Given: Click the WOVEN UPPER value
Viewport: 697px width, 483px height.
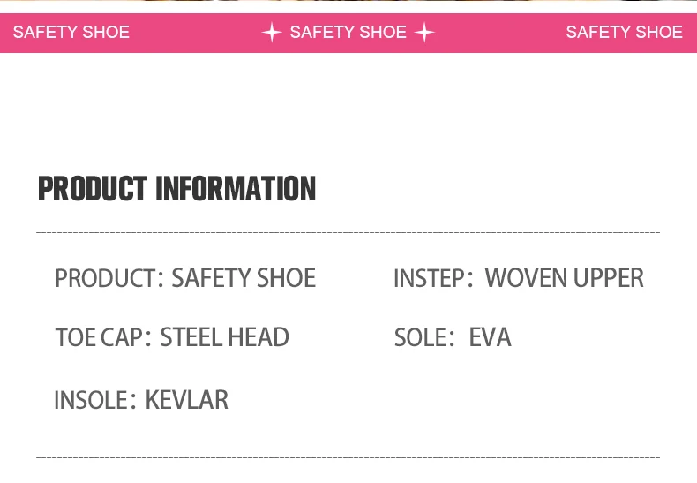Looking at the screenshot, I should click(x=565, y=278).
